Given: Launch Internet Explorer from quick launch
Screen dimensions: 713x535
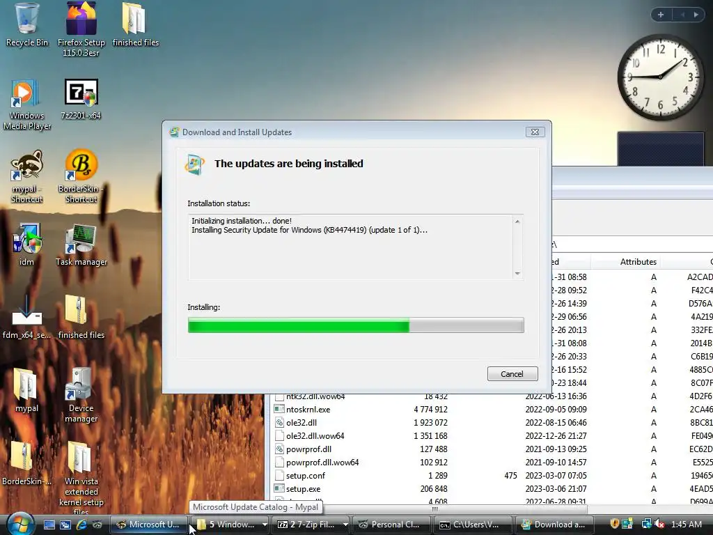Looking at the screenshot, I should [x=81, y=525].
